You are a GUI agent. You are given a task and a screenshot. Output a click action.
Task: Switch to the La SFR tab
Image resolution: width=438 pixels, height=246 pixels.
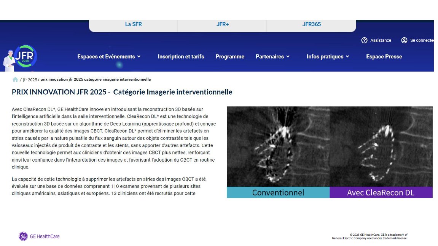133,24
